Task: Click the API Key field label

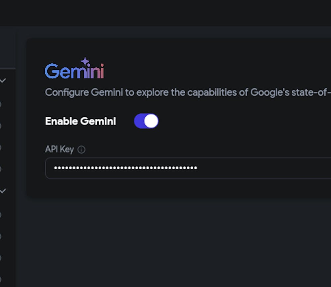Action: click(59, 149)
